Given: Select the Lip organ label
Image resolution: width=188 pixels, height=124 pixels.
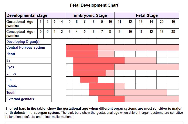Looking at the screenshot, I should 9,80.
